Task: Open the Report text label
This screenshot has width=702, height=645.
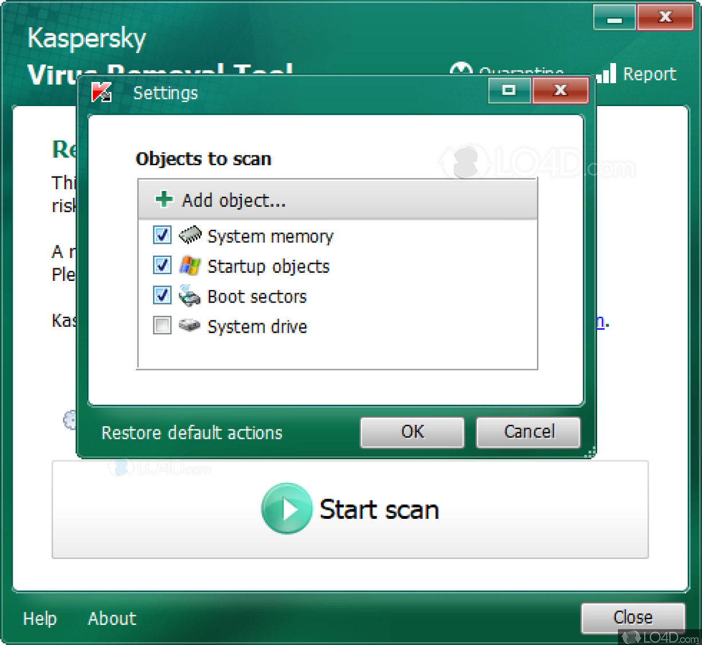Action: [x=649, y=74]
